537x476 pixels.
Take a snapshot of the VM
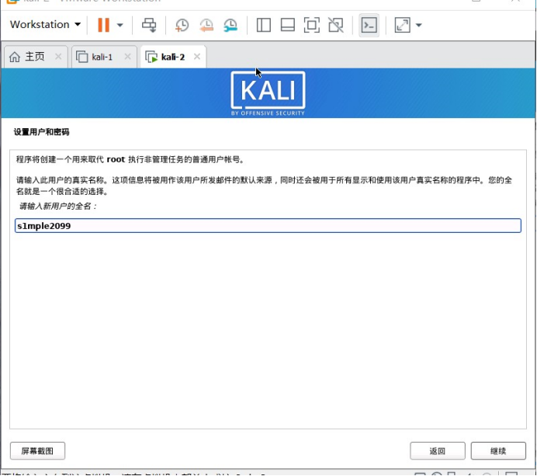[182, 26]
